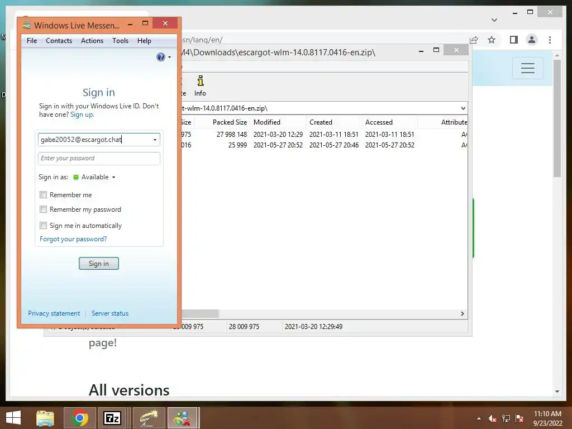Click Chrome share page icon
Screen dimensions: 572x429
point(474,40)
